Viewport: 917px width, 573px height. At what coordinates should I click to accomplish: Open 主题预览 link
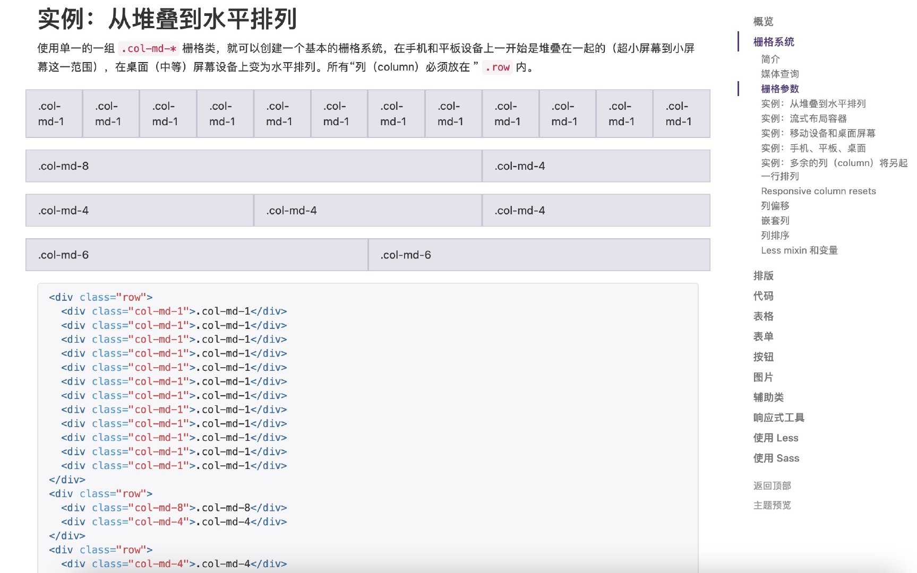pos(772,505)
